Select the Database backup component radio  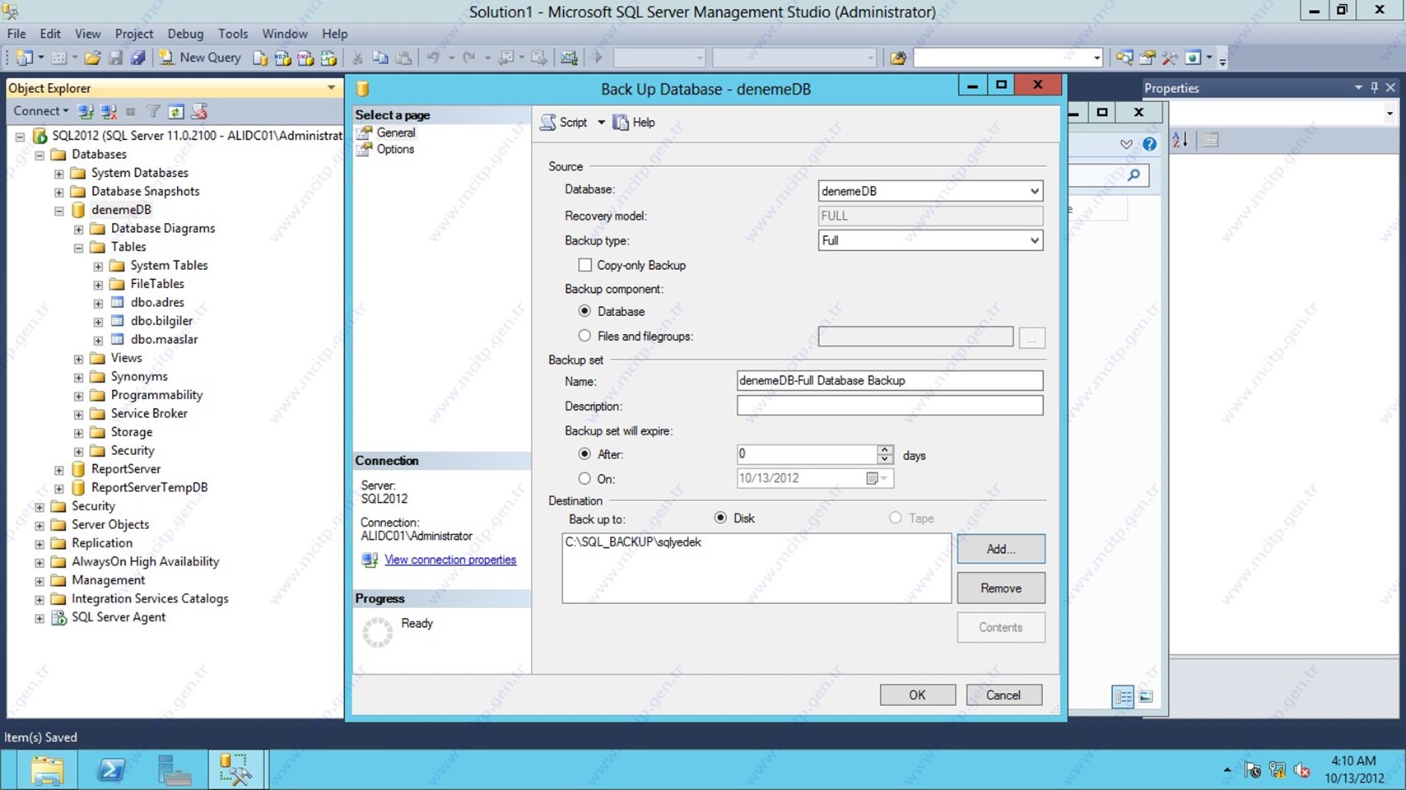coord(584,311)
